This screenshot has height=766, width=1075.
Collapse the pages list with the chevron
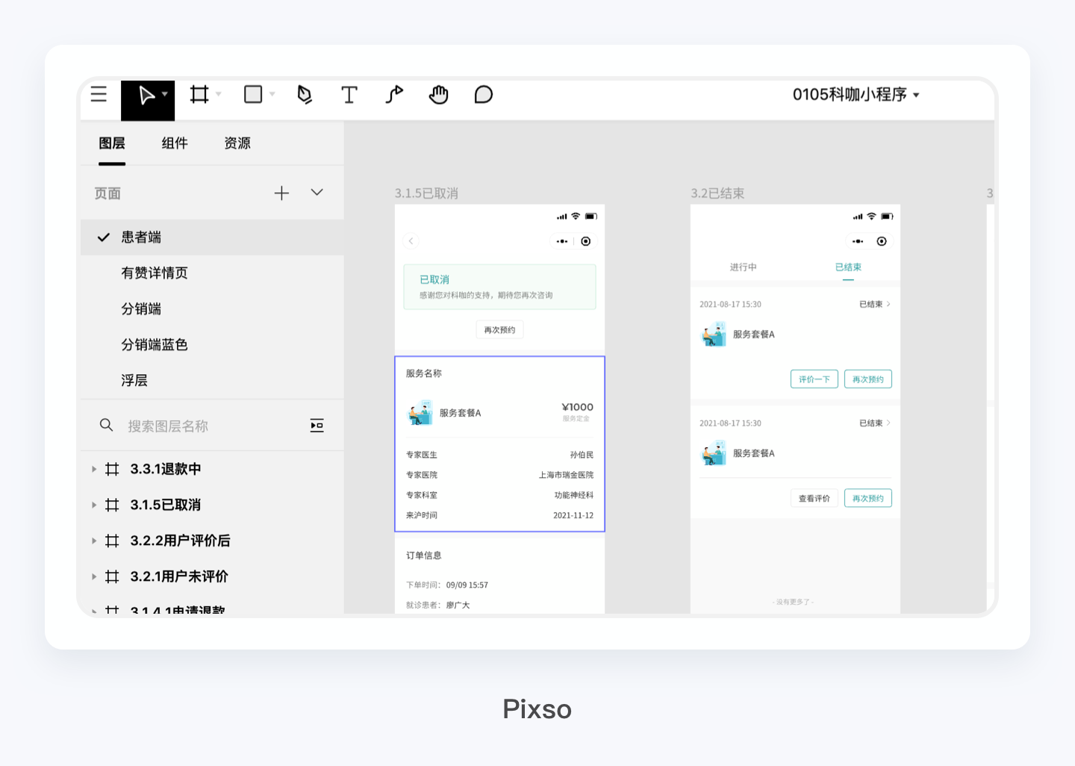(316, 192)
